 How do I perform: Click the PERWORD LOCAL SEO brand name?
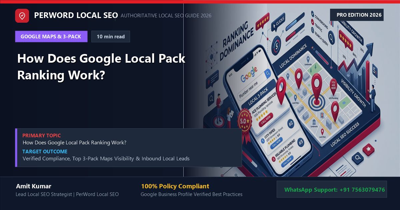pos(76,15)
